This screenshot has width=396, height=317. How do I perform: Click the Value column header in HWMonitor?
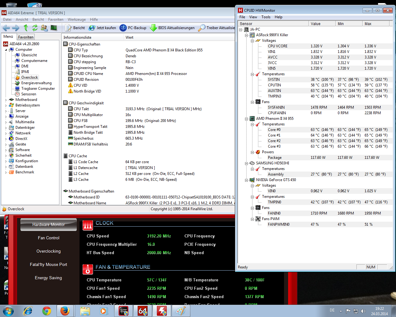[x=322, y=24]
